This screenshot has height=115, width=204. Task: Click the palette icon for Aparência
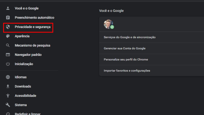tap(8, 36)
